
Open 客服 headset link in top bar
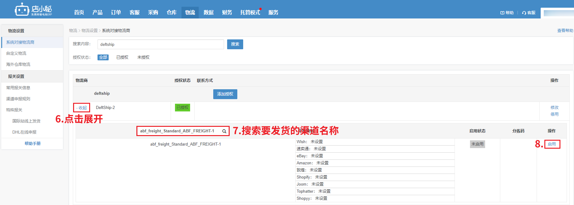pyautogui.click(x=529, y=13)
